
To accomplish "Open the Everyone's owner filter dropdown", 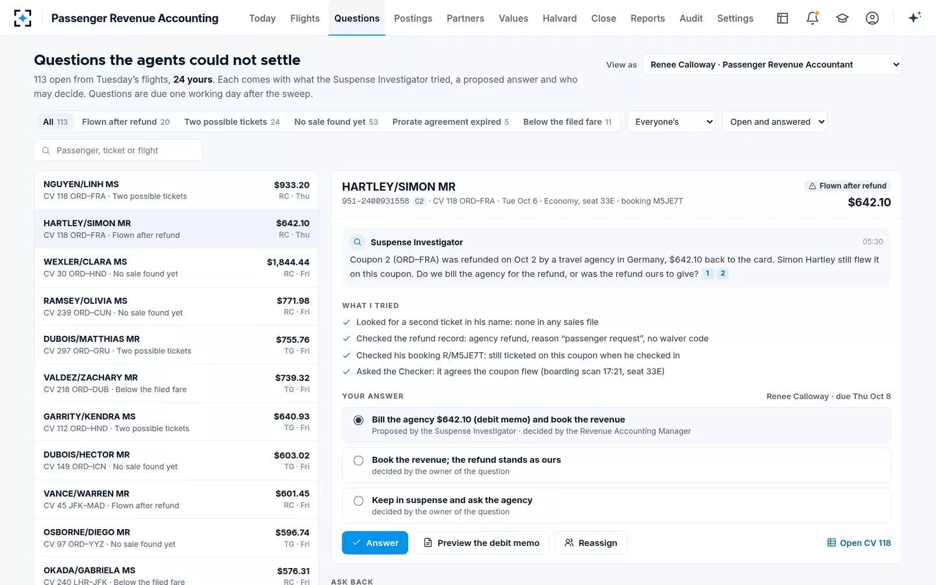I will [x=671, y=122].
